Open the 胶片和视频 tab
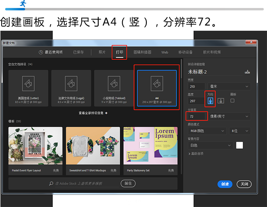 (212, 52)
